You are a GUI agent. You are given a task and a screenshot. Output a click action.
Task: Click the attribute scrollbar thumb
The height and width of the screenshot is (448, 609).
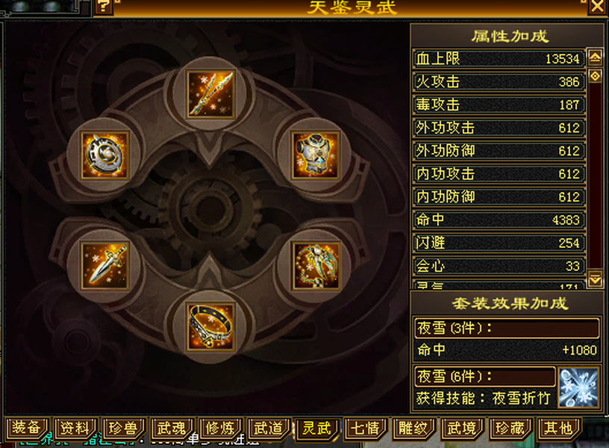(595, 75)
